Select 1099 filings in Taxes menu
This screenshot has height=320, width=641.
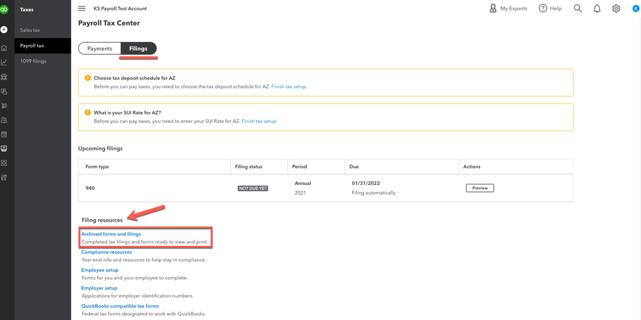(42, 61)
